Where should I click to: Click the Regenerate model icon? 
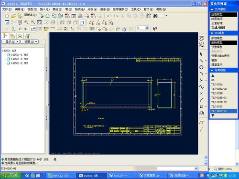(x=149, y=16)
